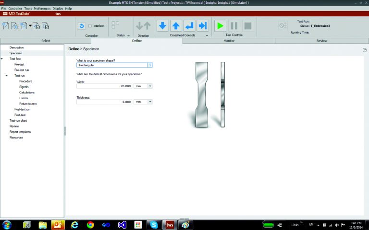Open Chrome from the Windows taskbar
Viewport: 369px width, 230px height.
pos(90,224)
